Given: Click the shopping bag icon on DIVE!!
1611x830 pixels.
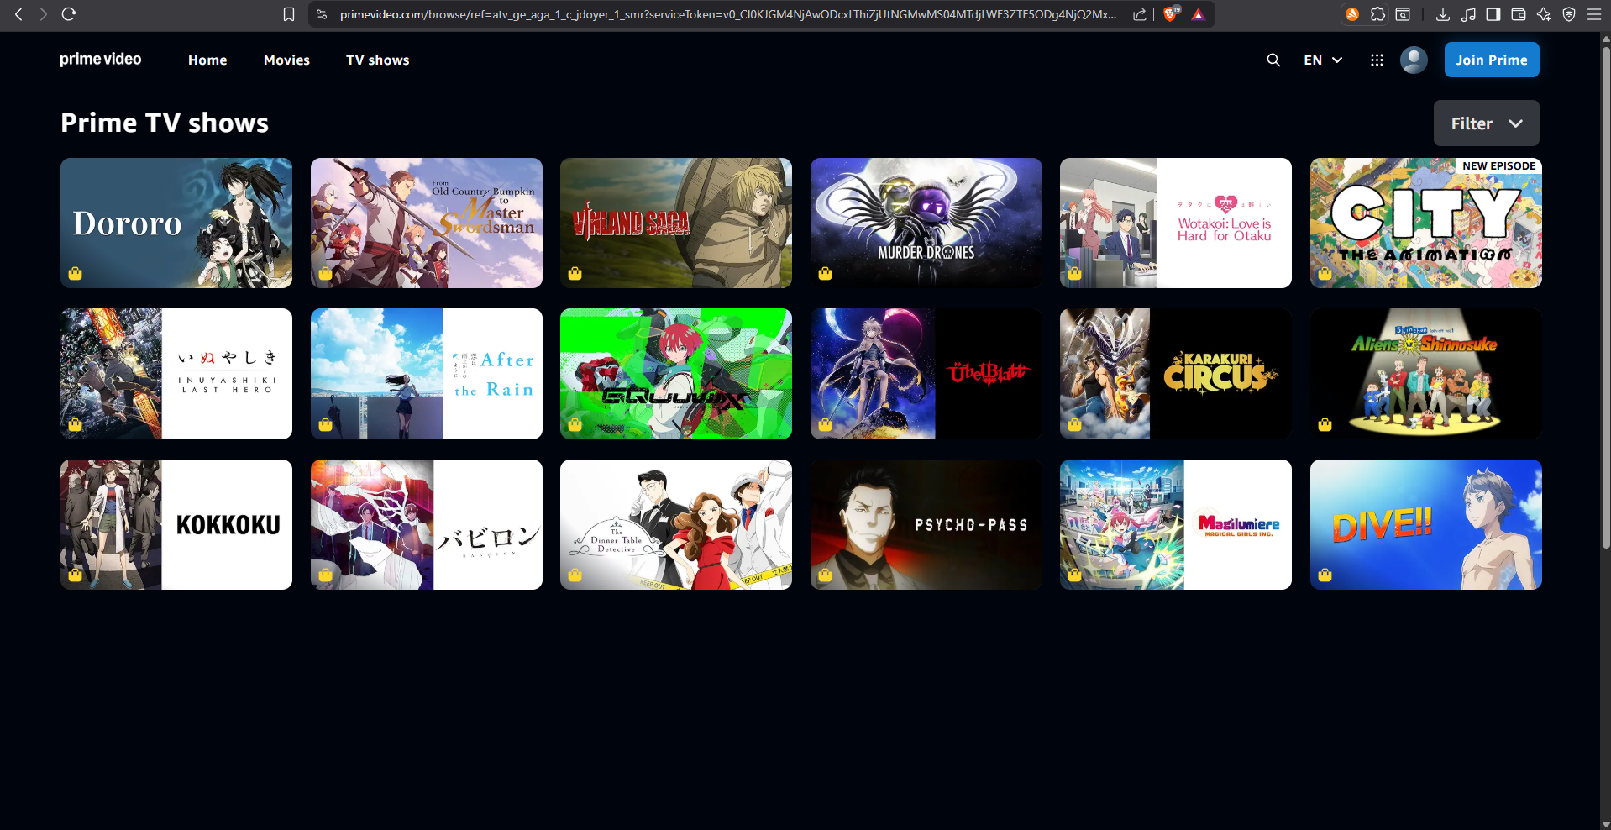Looking at the screenshot, I should pyautogui.click(x=1325, y=575).
